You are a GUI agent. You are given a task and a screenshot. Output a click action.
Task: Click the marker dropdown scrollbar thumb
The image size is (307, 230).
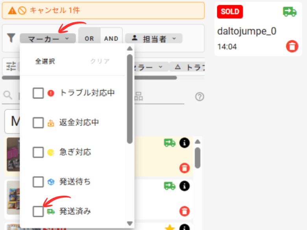coord(129,99)
